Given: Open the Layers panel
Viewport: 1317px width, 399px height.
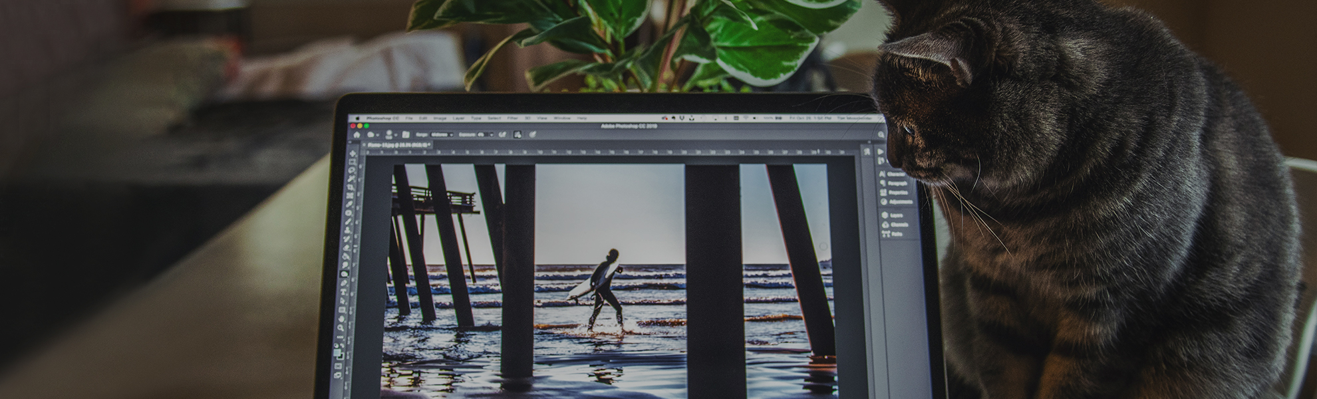Looking at the screenshot, I should tap(892, 215).
